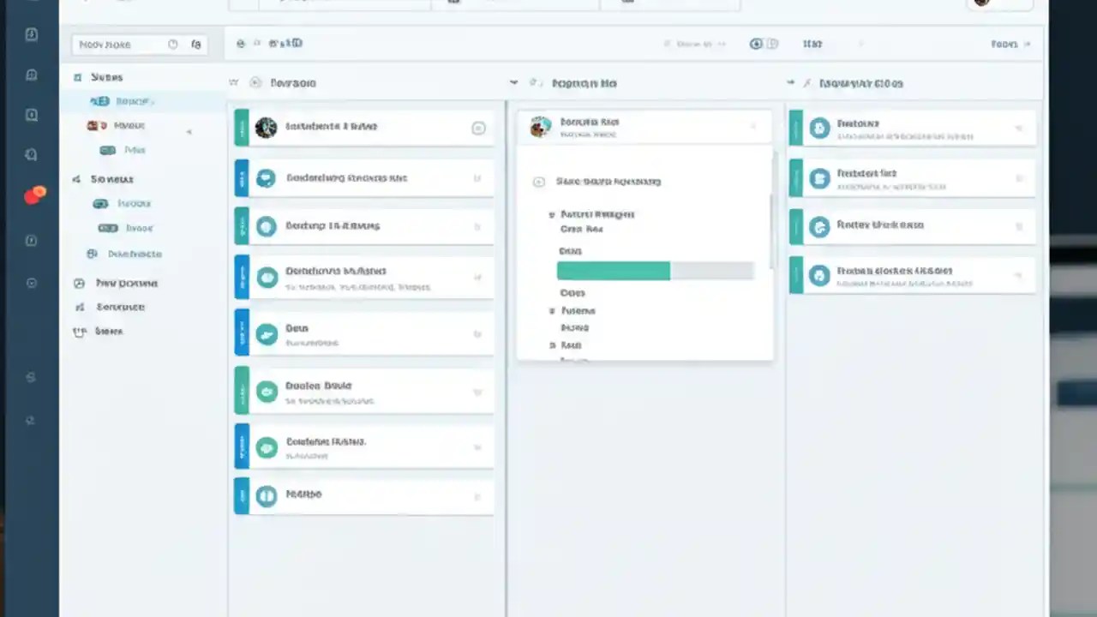Screen dimensions: 1097x617
Task: Open the filter icon beside the first column title
Action: pyautogui.click(x=233, y=82)
